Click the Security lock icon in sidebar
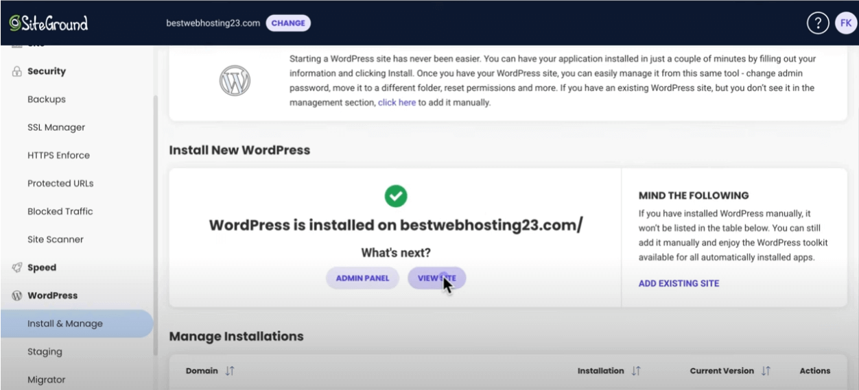Viewport: 859px width, 390px height. (x=16, y=71)
